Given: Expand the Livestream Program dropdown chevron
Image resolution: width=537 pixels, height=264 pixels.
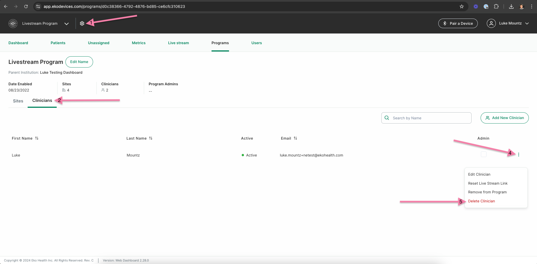Looking at the screenshot, I should pyautogui.click(x=67, y=24).
